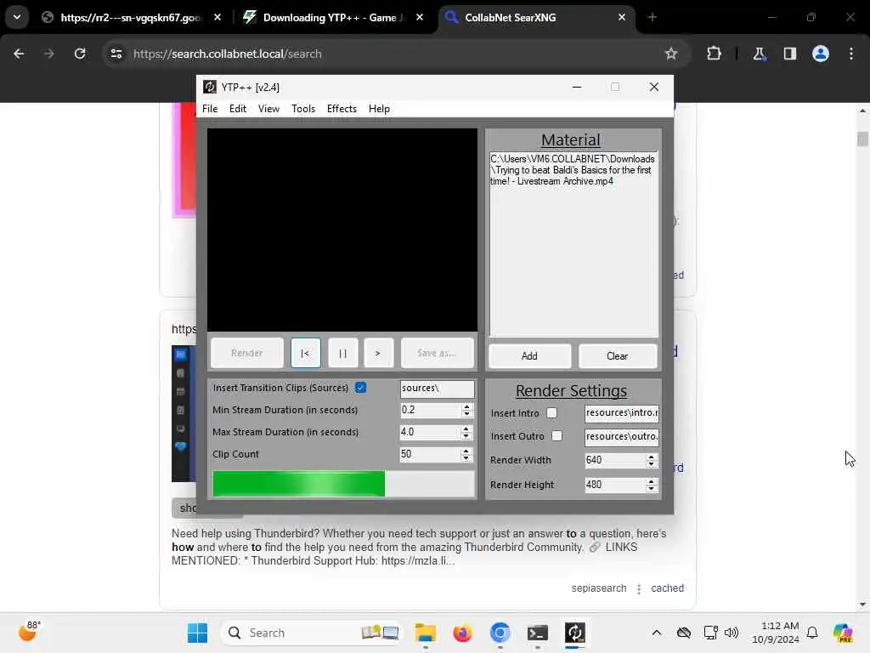Toggle the Insert Outro checkbox
This screenshot has height=653, width=870.
pos(557,436)
